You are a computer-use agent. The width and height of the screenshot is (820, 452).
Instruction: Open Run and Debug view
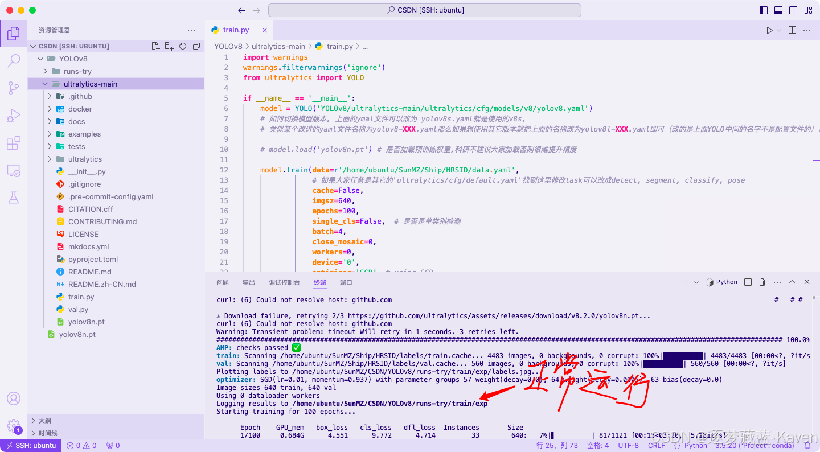(x=14, y=116)
